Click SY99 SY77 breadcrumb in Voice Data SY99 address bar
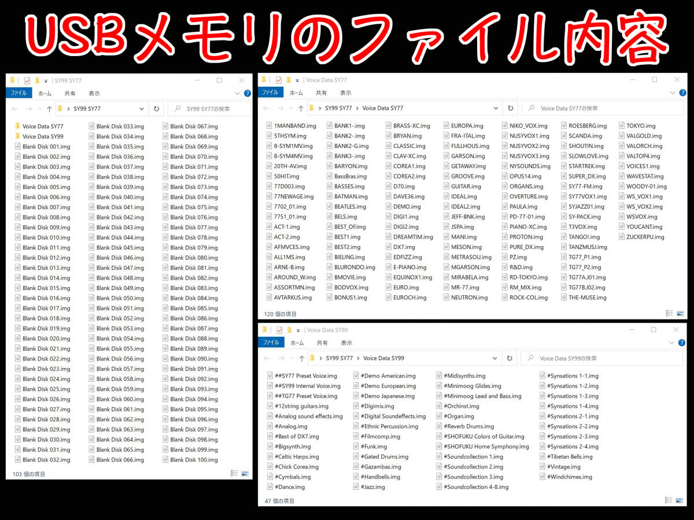 pyautogui.click(x=339, y=358)
